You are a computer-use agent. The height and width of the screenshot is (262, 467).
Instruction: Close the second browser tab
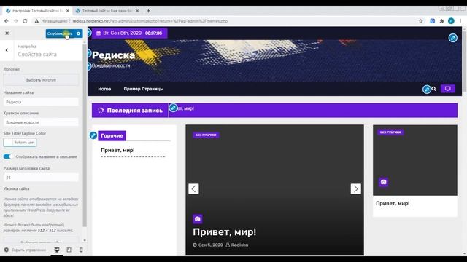[x=137, y=11]
